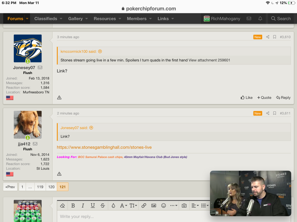The image size is (297, 222).
Task: Toggle bold formatting in reply editor
Action: click(x=73, y=206)
